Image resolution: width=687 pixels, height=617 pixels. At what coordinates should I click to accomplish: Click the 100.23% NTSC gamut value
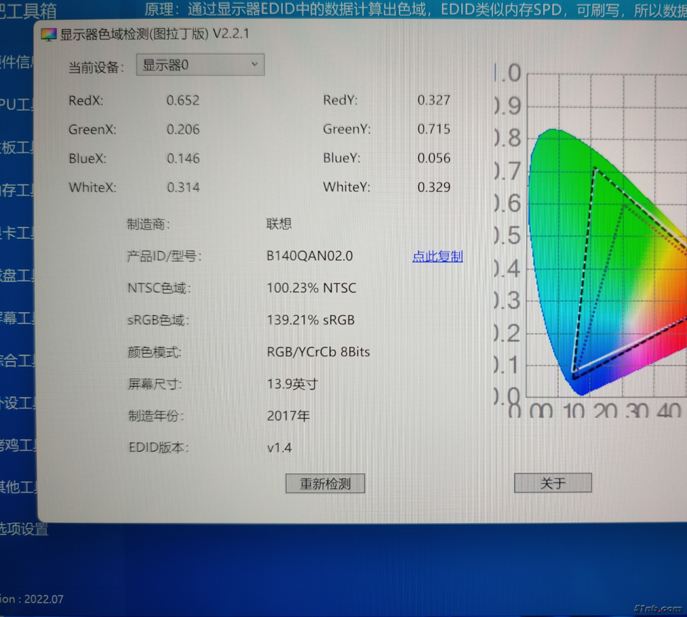click(311, 288)
